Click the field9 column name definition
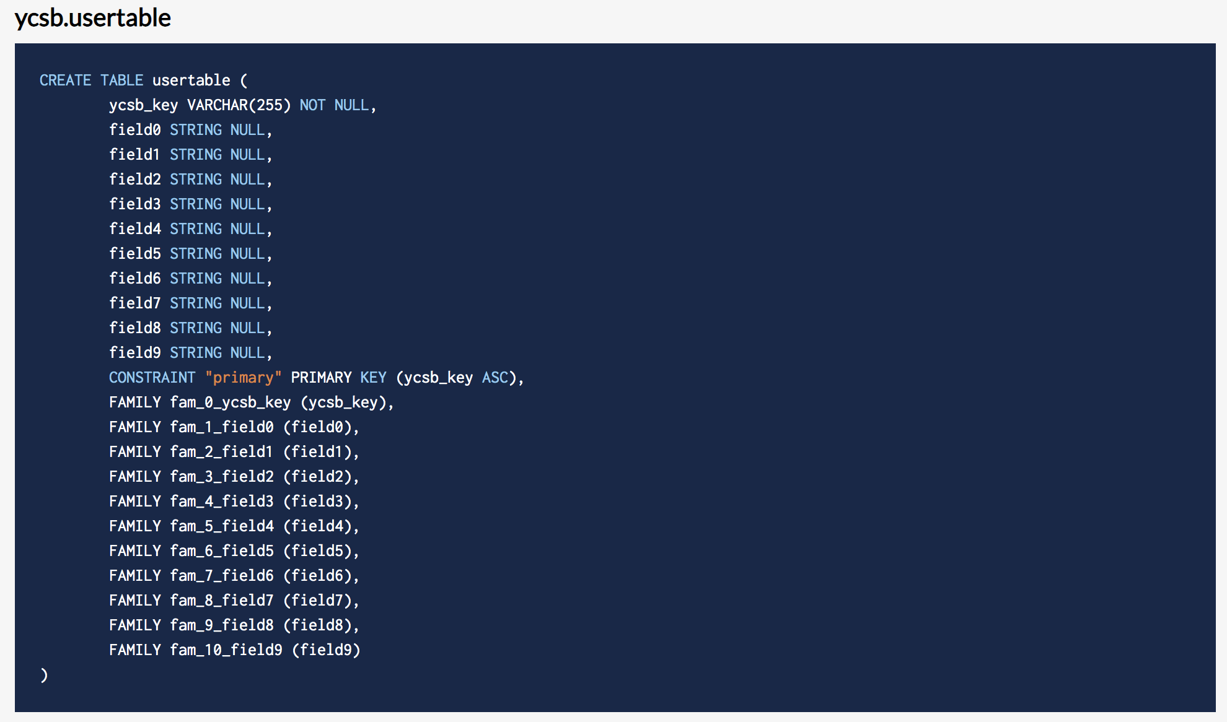This screenshot has height=722, width=1227. click(134, 353)
